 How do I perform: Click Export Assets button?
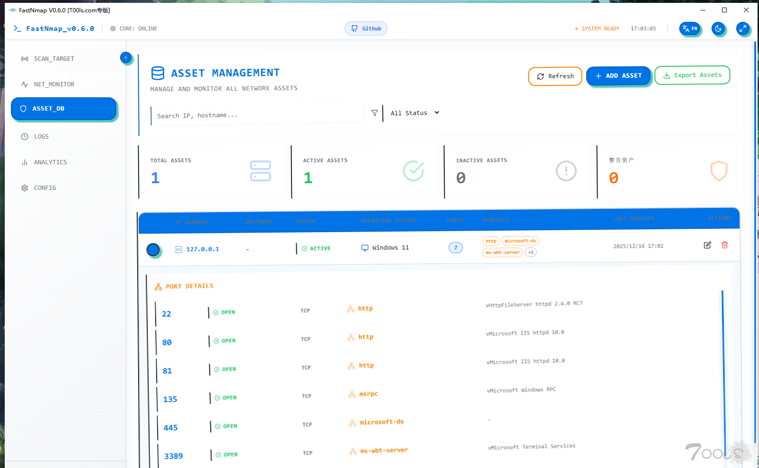coord(692,75)
